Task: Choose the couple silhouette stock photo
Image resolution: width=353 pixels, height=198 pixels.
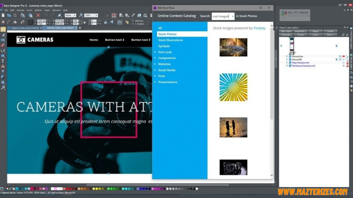Action: coord(233,127)
